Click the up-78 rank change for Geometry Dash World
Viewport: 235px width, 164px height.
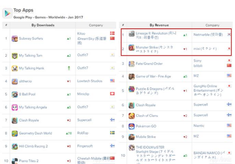[x=69, y=133]
